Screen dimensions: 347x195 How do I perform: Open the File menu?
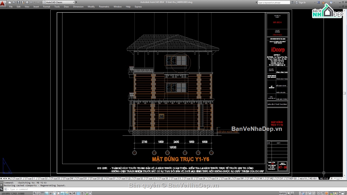(x=11, y=7)
